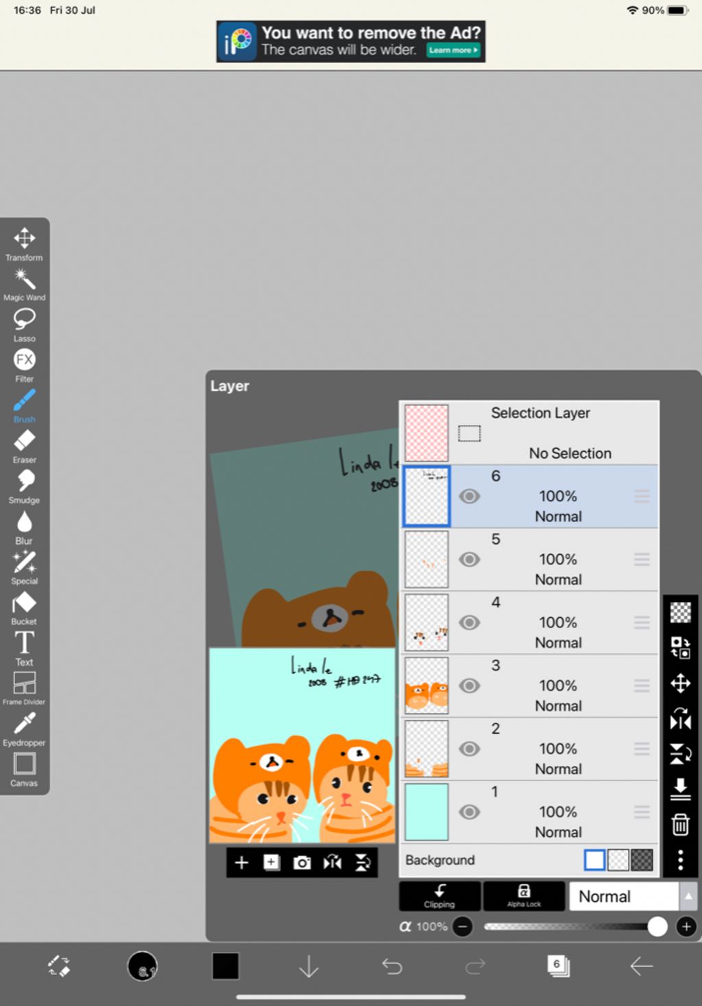Tap the redo arrow
The width and height of the screenshot is (702, 1006).
pyautogui.click(x=475, y=966)
